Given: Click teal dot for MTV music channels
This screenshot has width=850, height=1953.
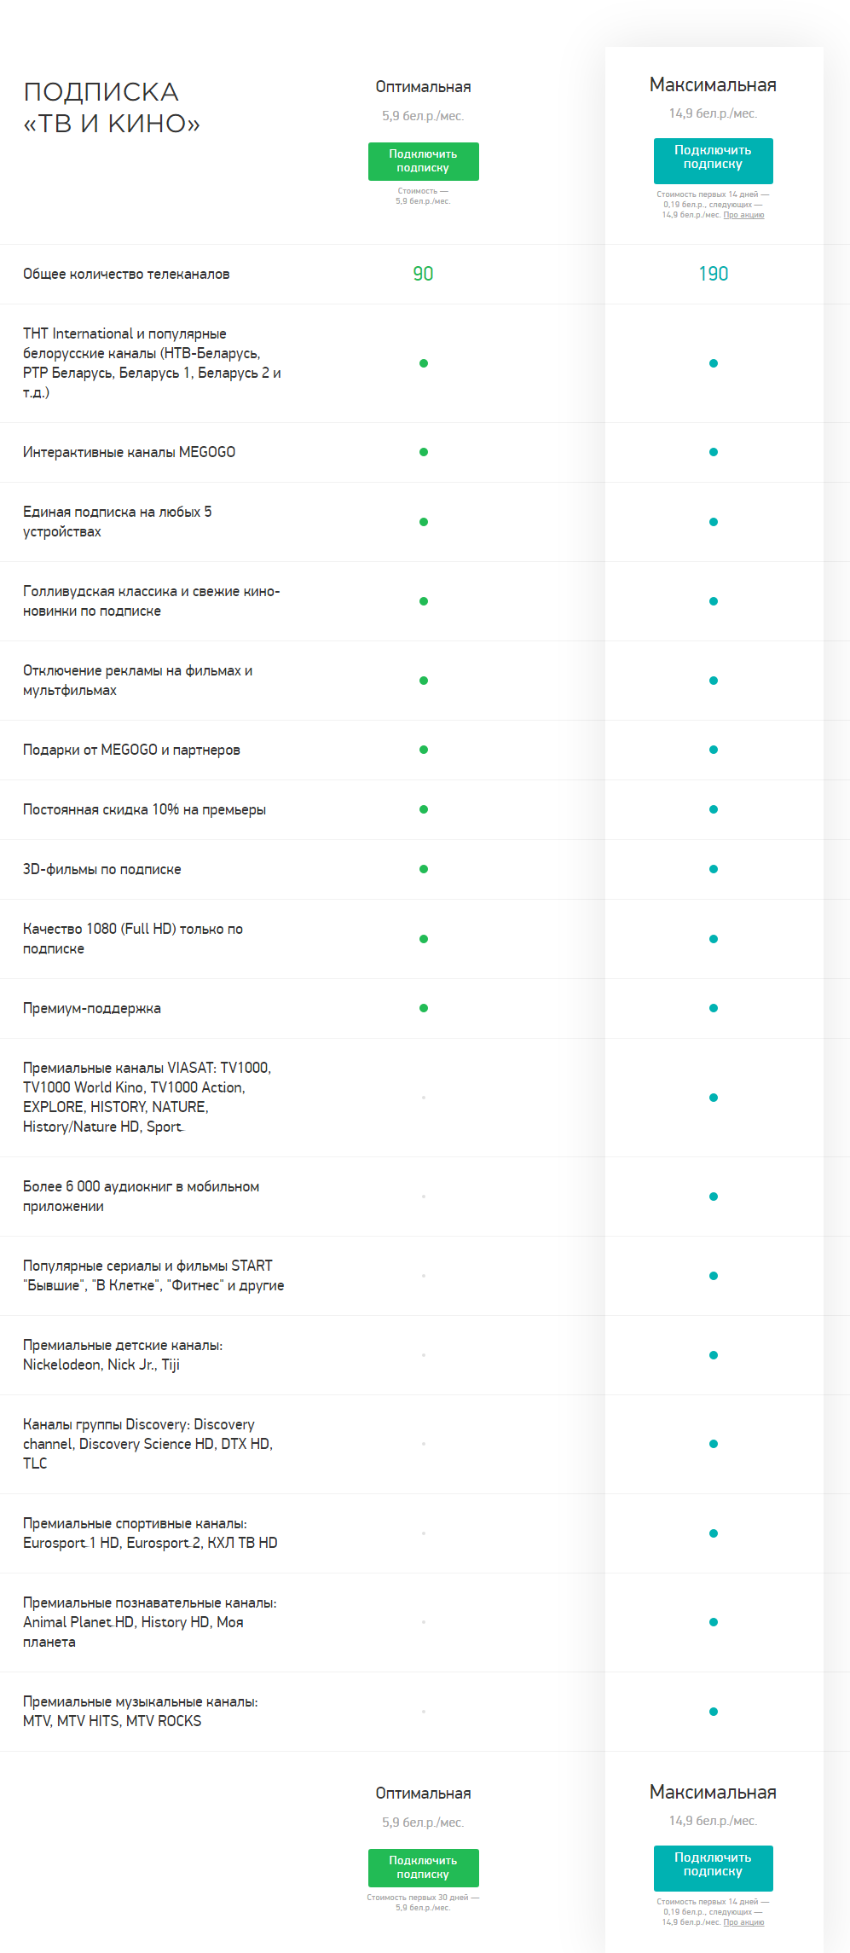Looking at the screenshot, I should click(714, 1712).
